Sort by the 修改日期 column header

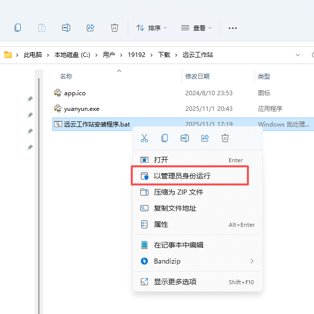[197, 76]
